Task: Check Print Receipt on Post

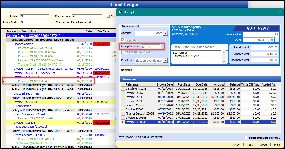Action: click(x=246, y=138)
